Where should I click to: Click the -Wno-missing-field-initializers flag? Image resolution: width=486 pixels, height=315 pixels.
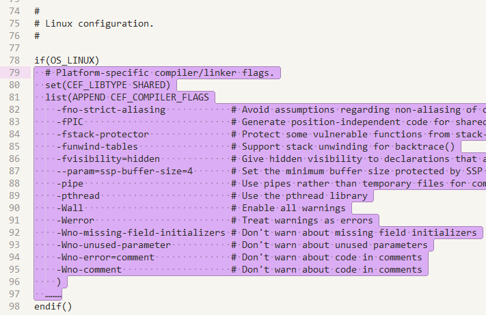(141, 232)
